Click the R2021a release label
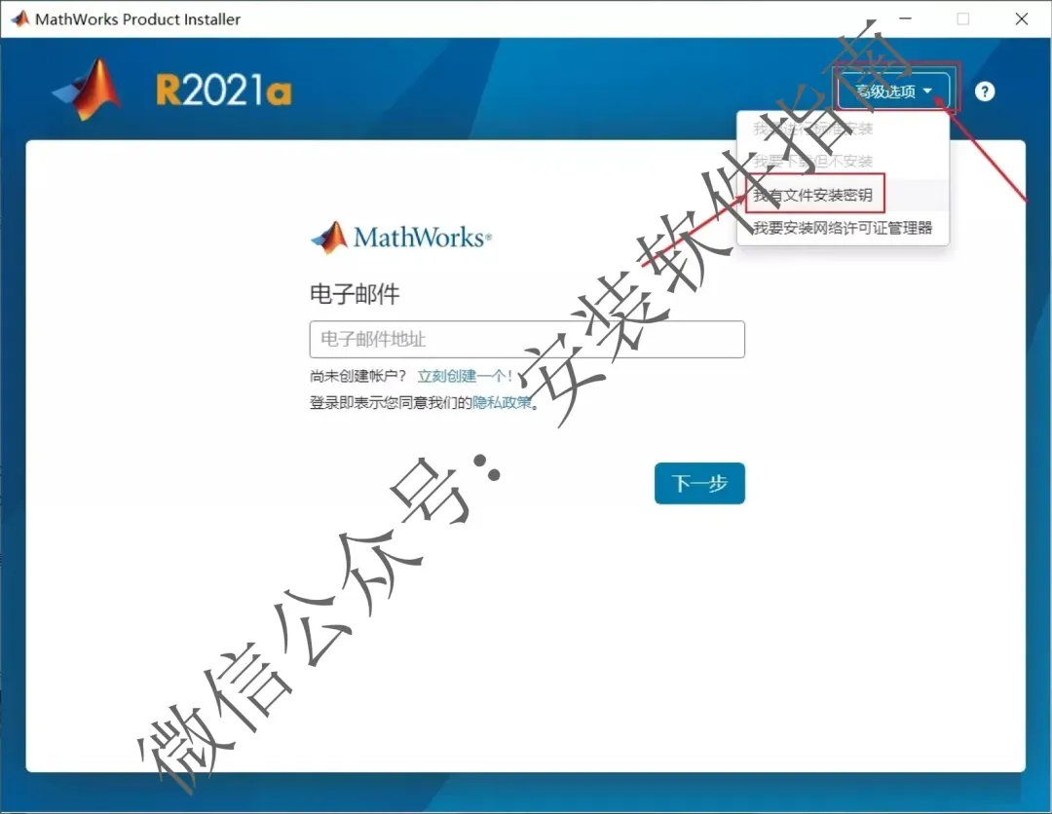The image size is (1052, 814). (224, 91)
